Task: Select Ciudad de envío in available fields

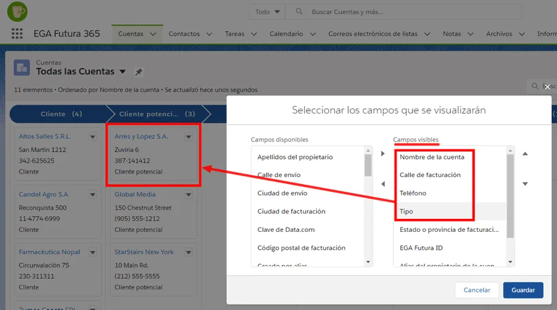Action: (x=308, y=193)
